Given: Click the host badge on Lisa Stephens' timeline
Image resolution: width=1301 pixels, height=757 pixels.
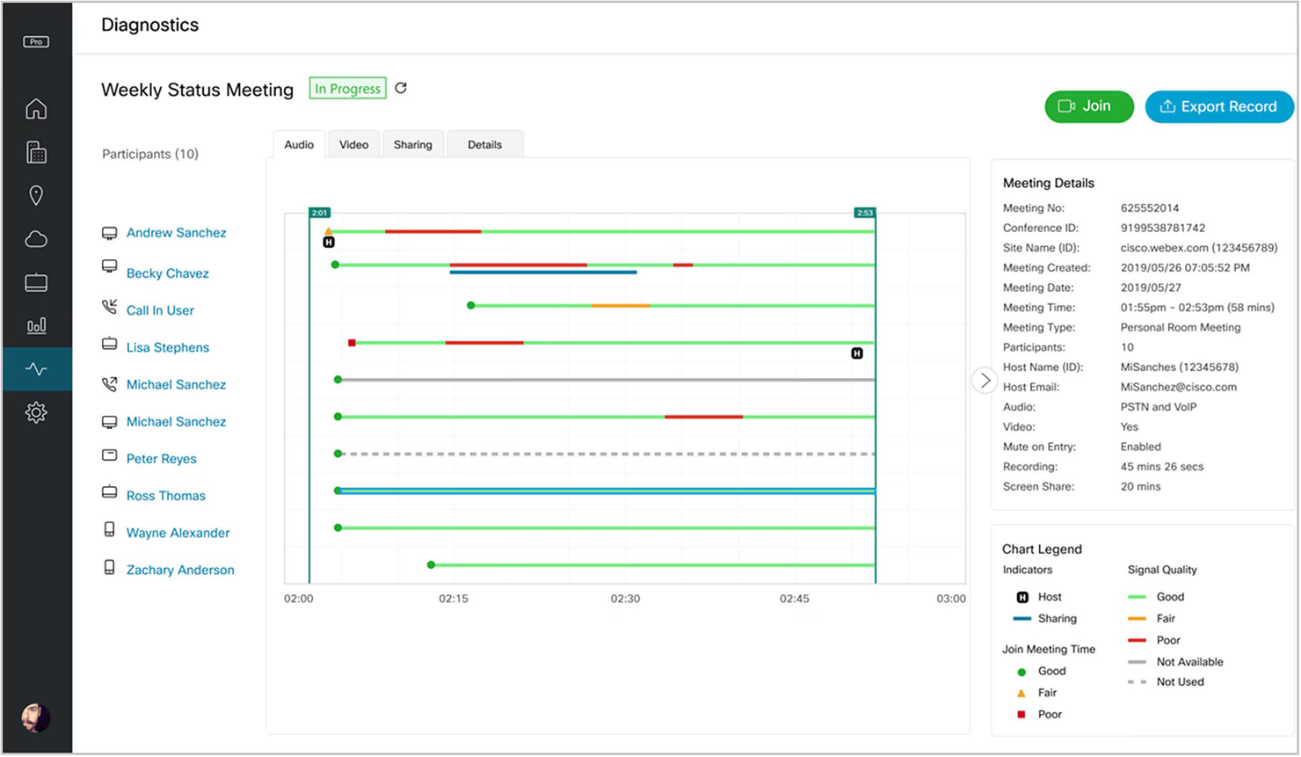Looking at the screenshot, I should click(857, 353).
